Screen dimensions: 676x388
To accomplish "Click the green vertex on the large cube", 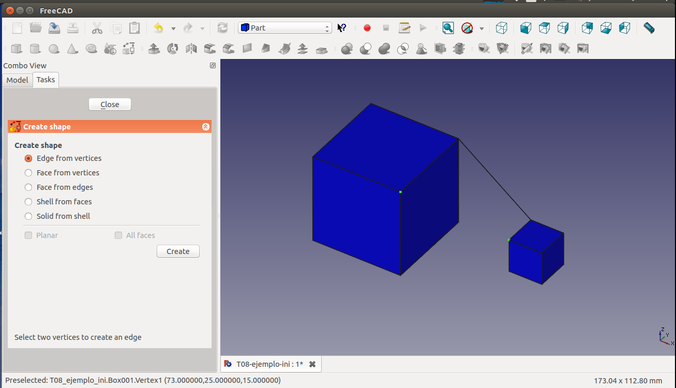I will [x=400, y=192].
